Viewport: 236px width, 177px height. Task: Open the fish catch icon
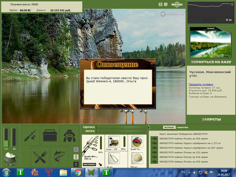[60, 157]
